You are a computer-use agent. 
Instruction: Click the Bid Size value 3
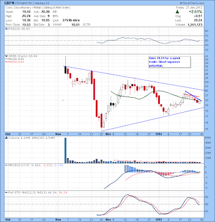point(48,24)
